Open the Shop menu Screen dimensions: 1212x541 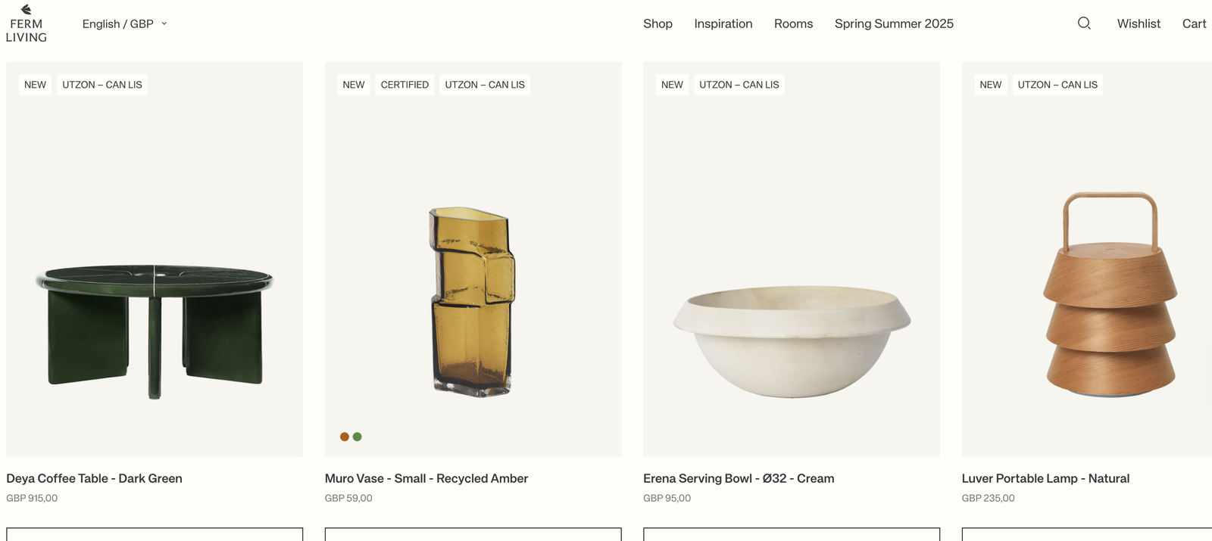coord(658,24)
